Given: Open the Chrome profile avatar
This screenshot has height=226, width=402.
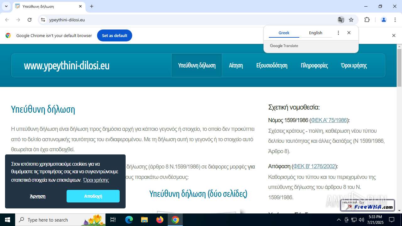Looking at the screenshot, I should click(x=383, y=20).
